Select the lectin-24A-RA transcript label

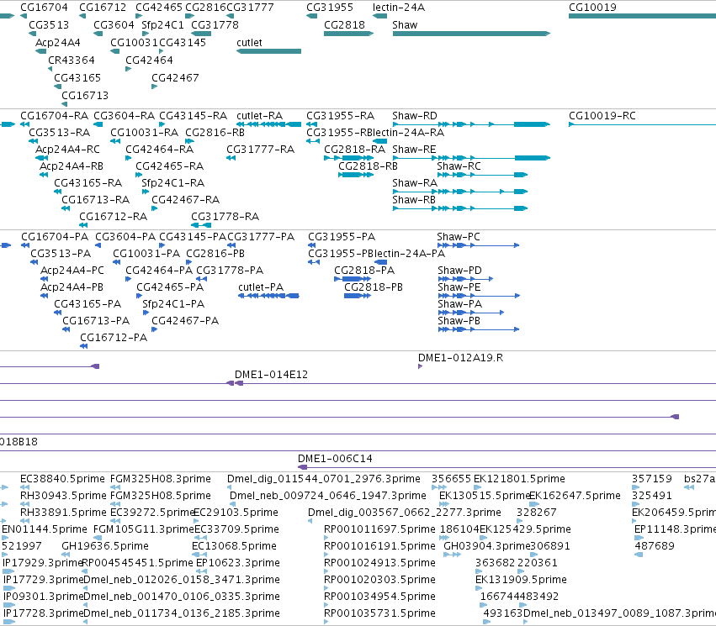(408, 133)
